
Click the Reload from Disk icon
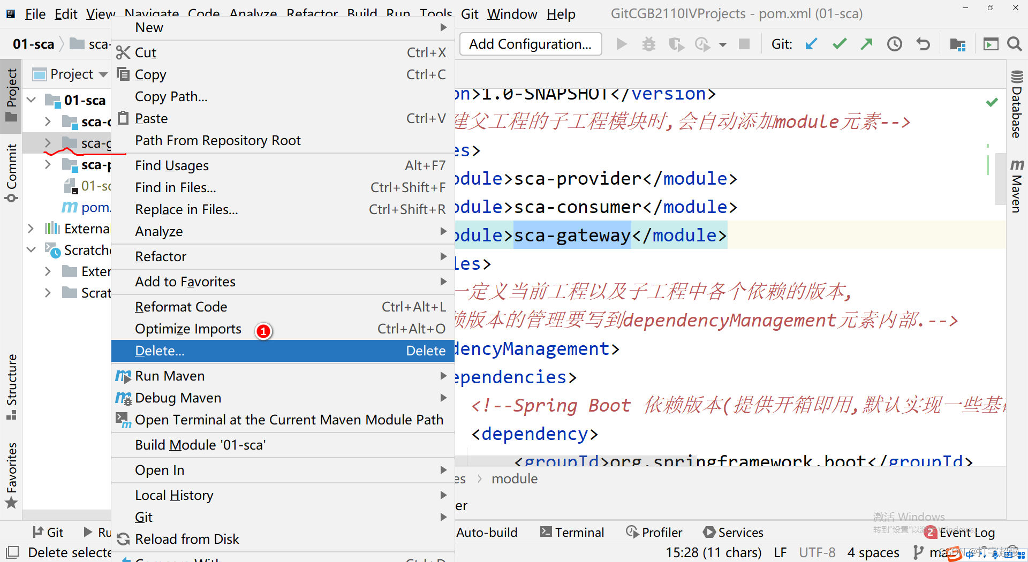coord(123,539)
